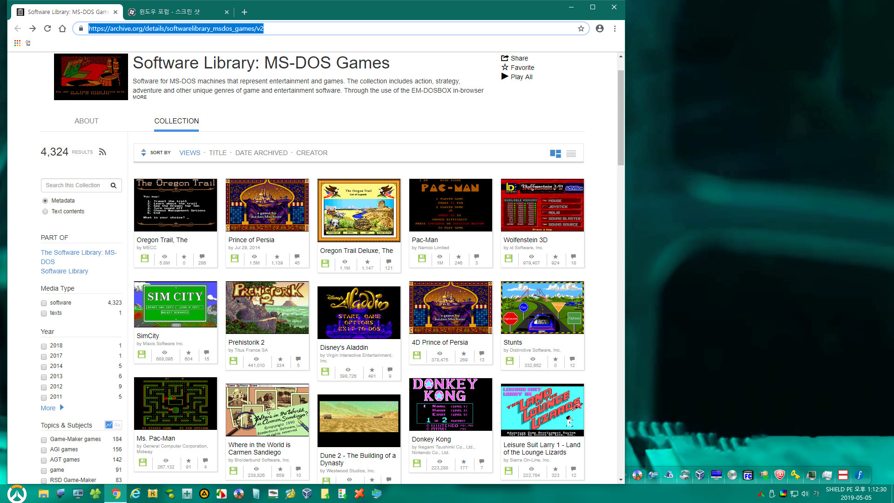Screen dimensions: 894x503
Task: Click Share icon link
Action: click(515, 58)
